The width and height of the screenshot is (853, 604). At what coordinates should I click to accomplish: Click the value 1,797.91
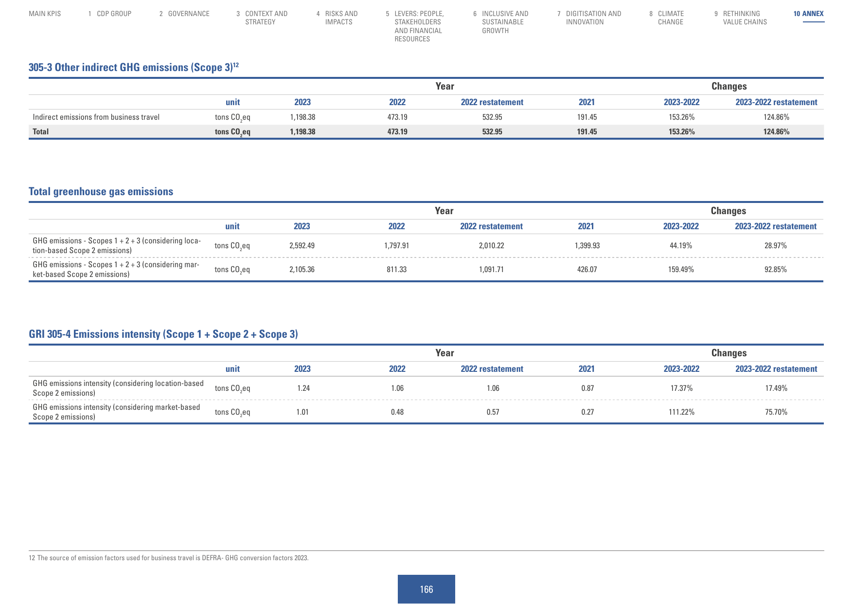397,245
